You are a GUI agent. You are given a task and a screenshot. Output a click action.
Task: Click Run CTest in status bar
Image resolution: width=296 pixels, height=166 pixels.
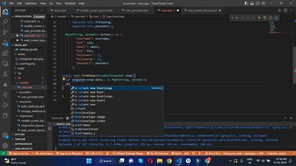click(213, 154)
